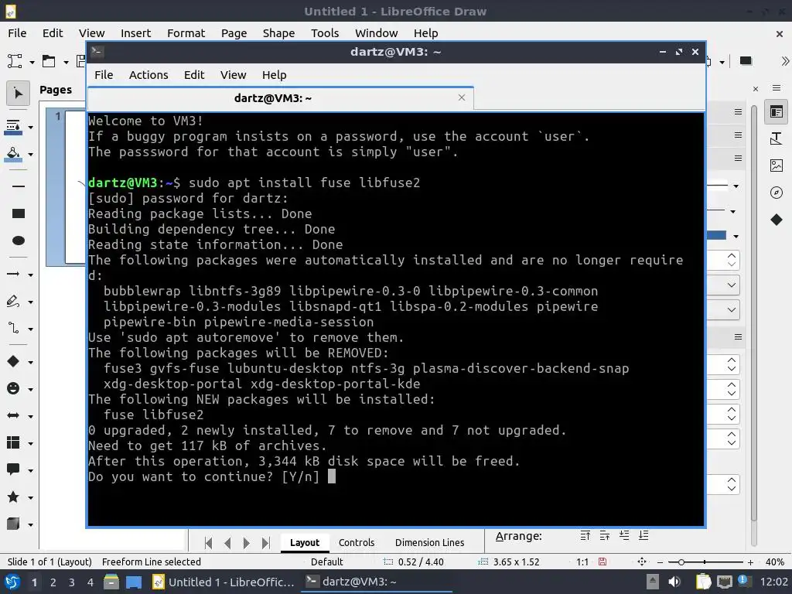Switch to the Controls layer tab

pos(357,542)
